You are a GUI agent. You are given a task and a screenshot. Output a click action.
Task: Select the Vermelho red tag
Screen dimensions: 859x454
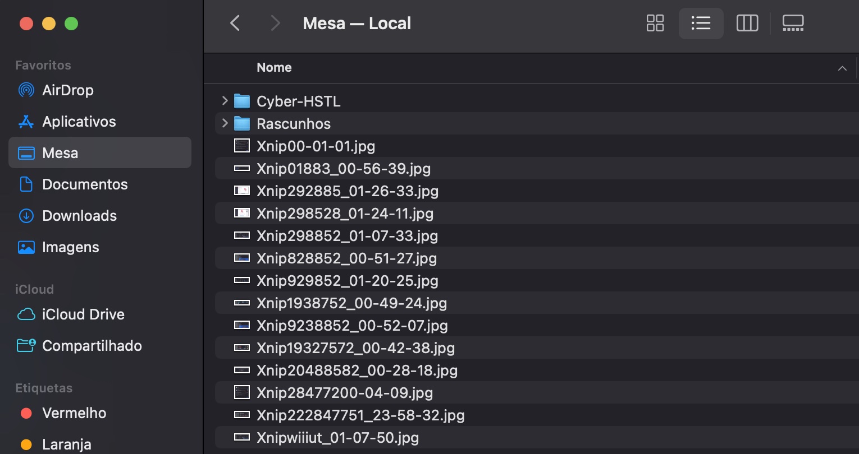(x=74, y=413)
